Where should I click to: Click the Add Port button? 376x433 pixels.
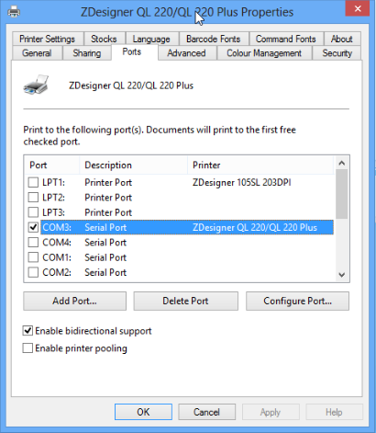(x=74, y=301)
